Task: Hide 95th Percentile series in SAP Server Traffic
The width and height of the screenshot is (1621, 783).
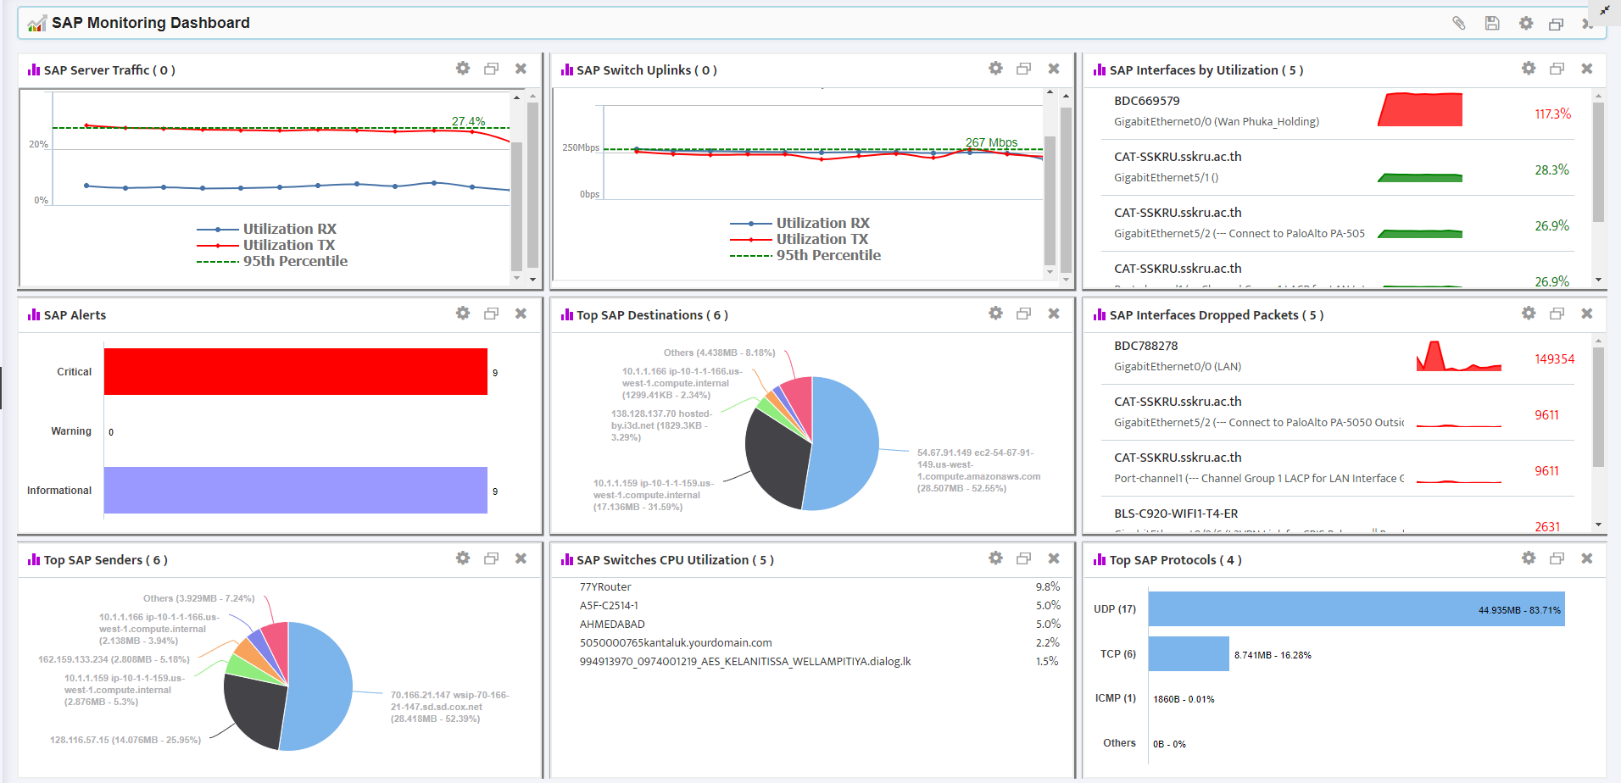Action: pyautogui.click(x=295, y=261)
